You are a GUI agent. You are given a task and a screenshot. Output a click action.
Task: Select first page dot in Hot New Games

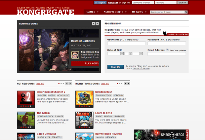59,84
